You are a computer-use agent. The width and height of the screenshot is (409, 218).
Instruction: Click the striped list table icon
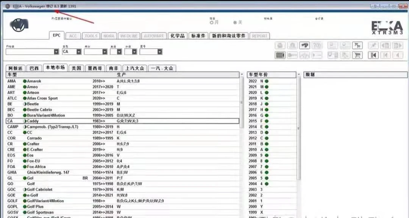pos(280,55)
